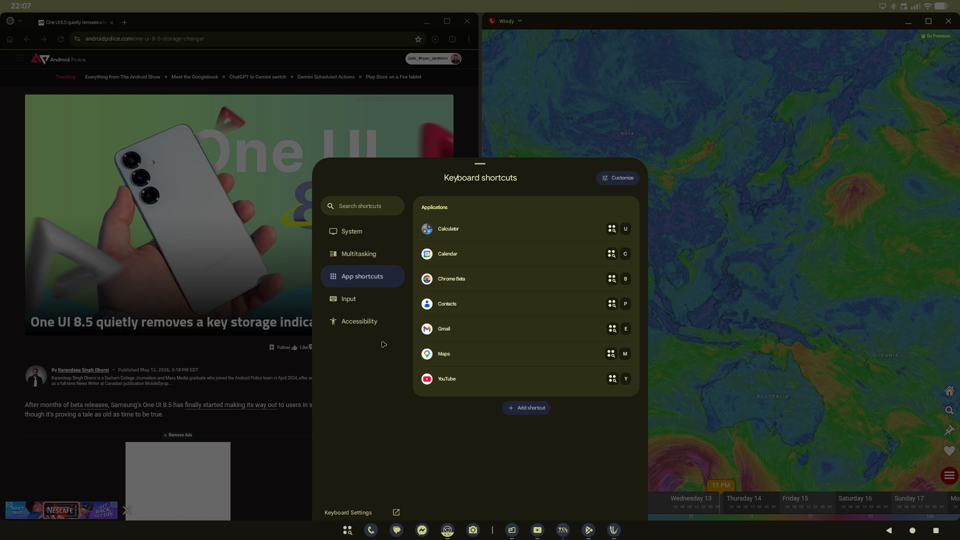Click the Add shortcut button
960x540 pixels.
pyautogui.click(x=526, y=408)
